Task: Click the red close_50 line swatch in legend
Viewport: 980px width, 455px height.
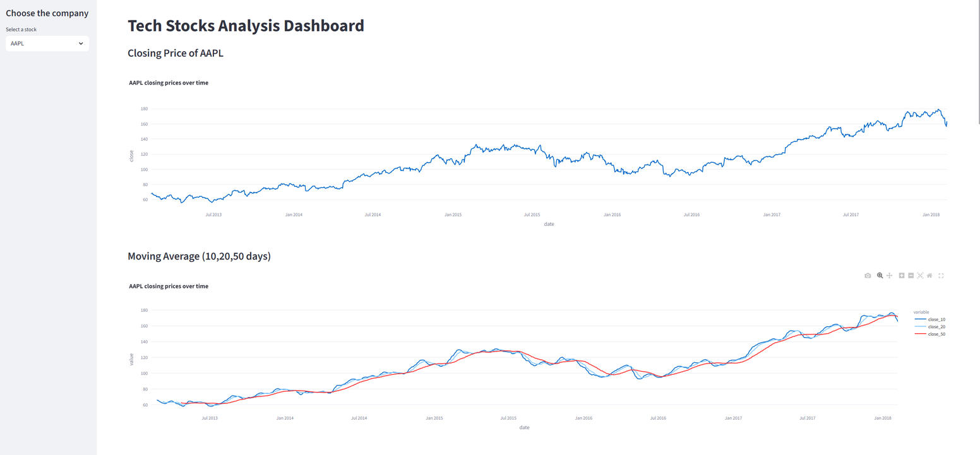Action: point(920,334)
